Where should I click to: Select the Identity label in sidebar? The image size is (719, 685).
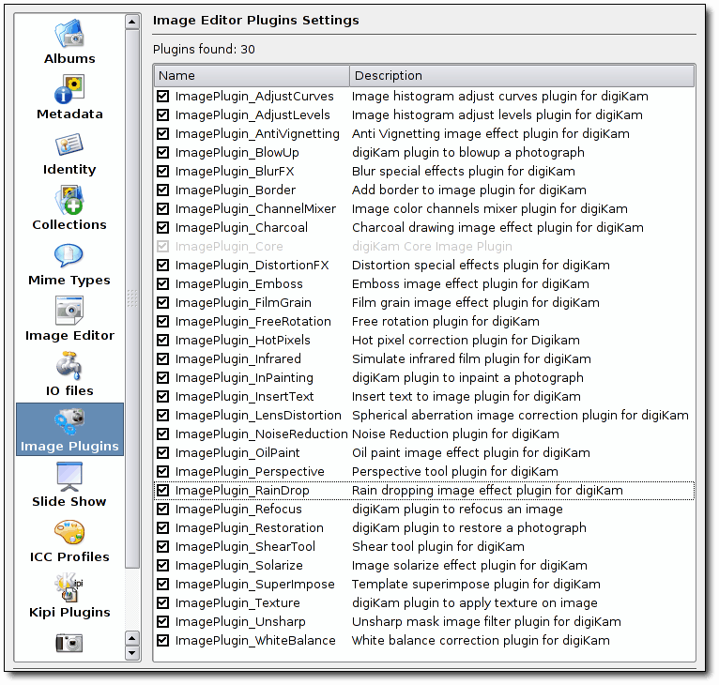point(69,170)
